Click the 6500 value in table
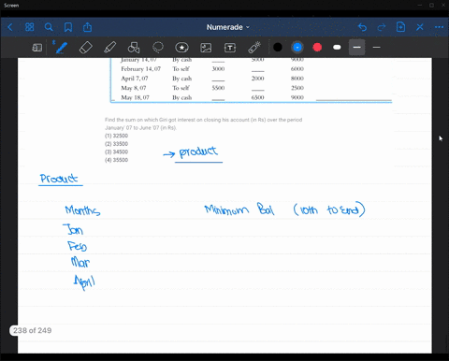The height and width of the screenshot is (361, 449). coord(257,97)
